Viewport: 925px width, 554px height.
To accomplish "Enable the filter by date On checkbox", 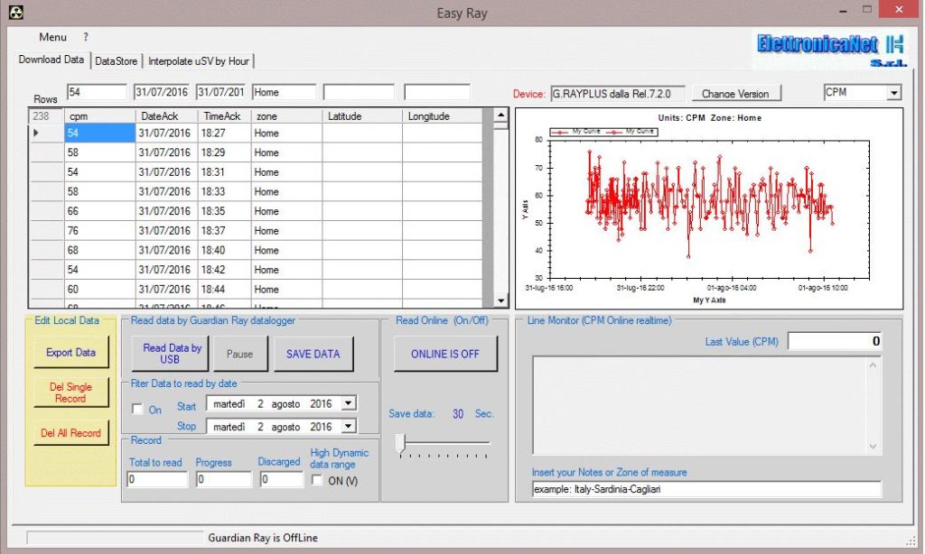I will click(x=137, y=409).
